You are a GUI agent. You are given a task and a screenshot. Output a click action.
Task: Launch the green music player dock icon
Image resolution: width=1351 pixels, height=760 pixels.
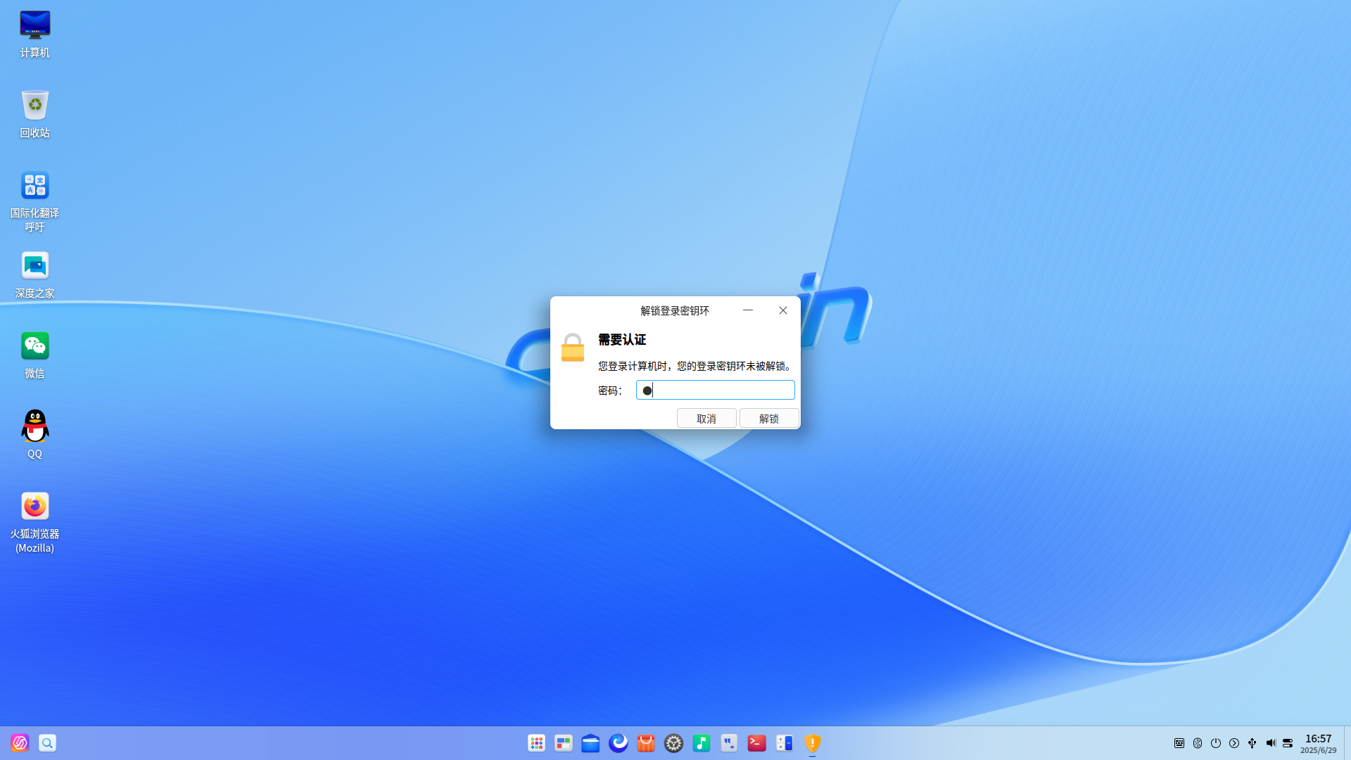pyautogui.click(x=702, y=743)
